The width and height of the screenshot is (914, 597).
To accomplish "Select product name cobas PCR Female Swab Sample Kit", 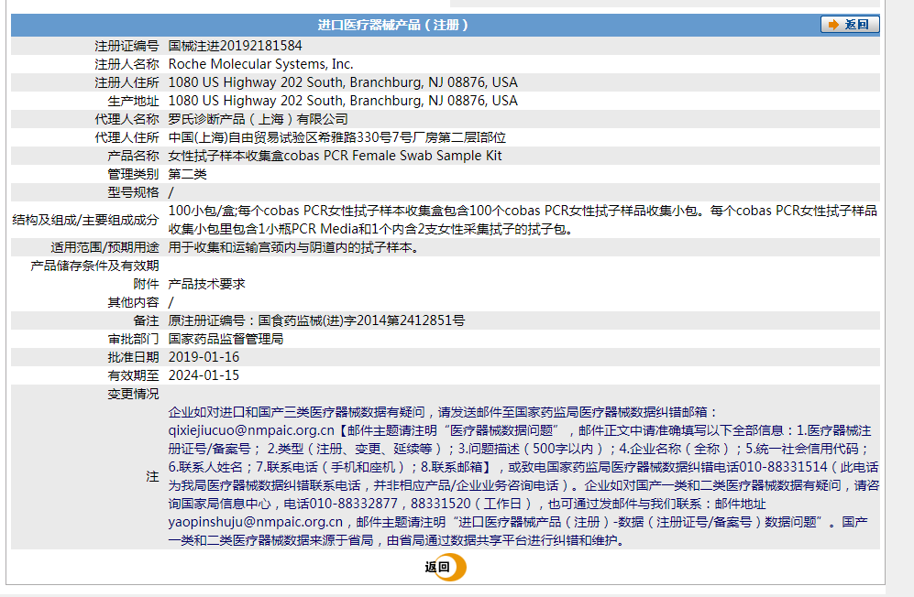I will tap(393, 156).
